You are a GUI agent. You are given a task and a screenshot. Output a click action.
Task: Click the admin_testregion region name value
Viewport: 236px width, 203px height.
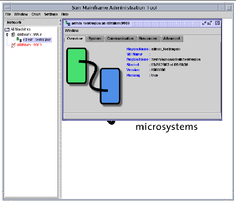pos(166,49)
